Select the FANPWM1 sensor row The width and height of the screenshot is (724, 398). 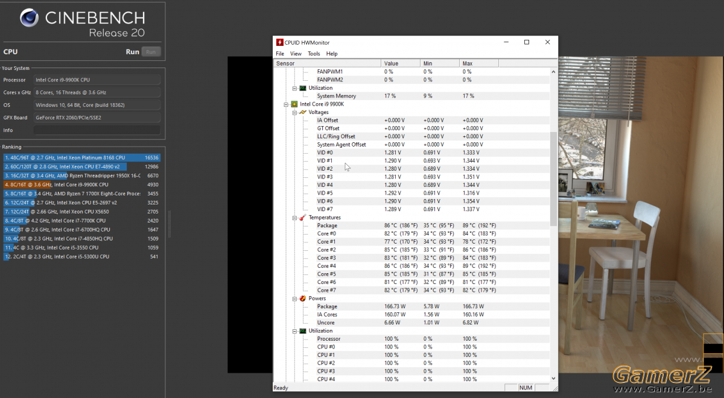pos(412,72)
